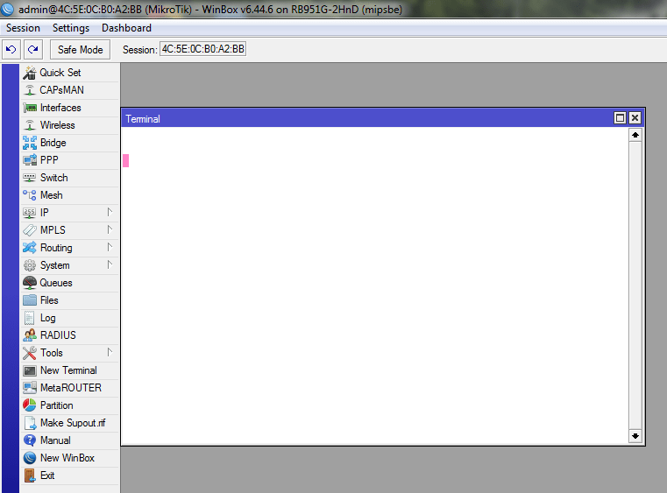
Task: Click the Quick Set icon in sidebar
Action: click(x=30, y=73)
